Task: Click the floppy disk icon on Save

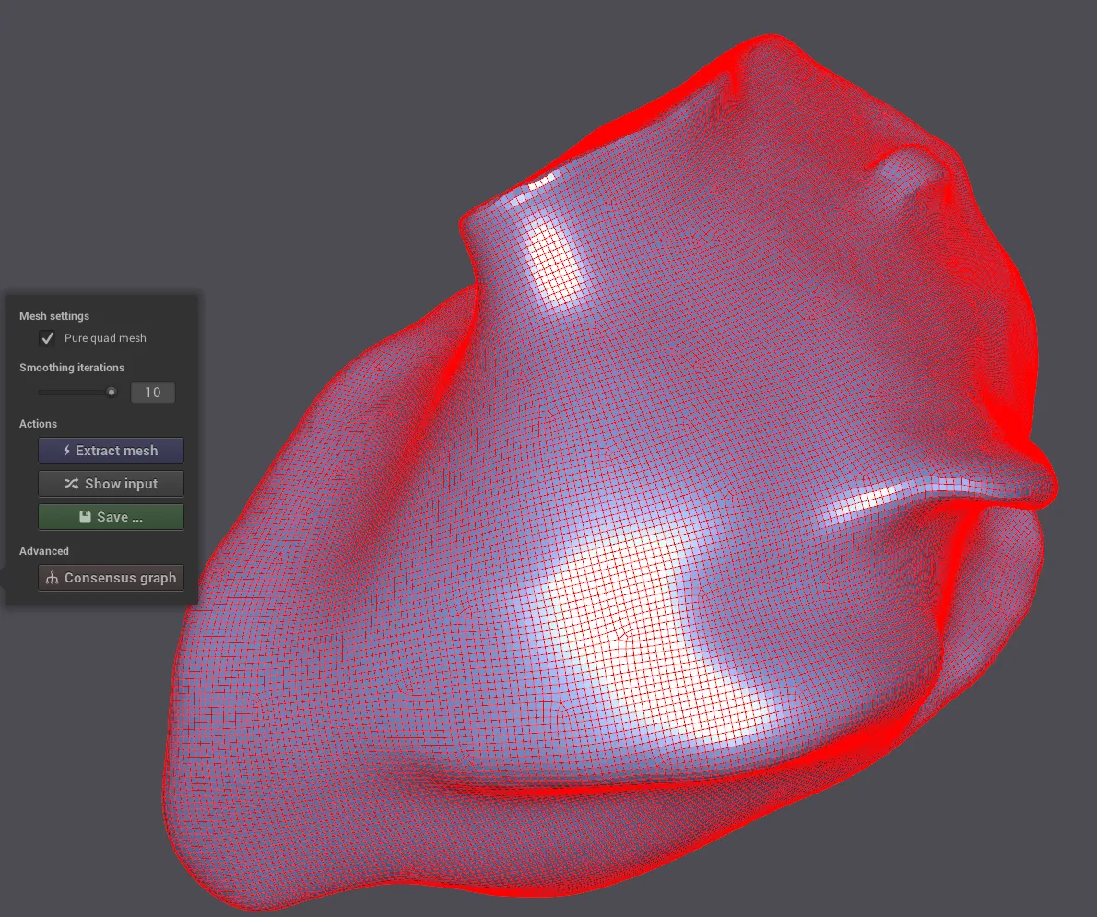Action: click(86, 517)
